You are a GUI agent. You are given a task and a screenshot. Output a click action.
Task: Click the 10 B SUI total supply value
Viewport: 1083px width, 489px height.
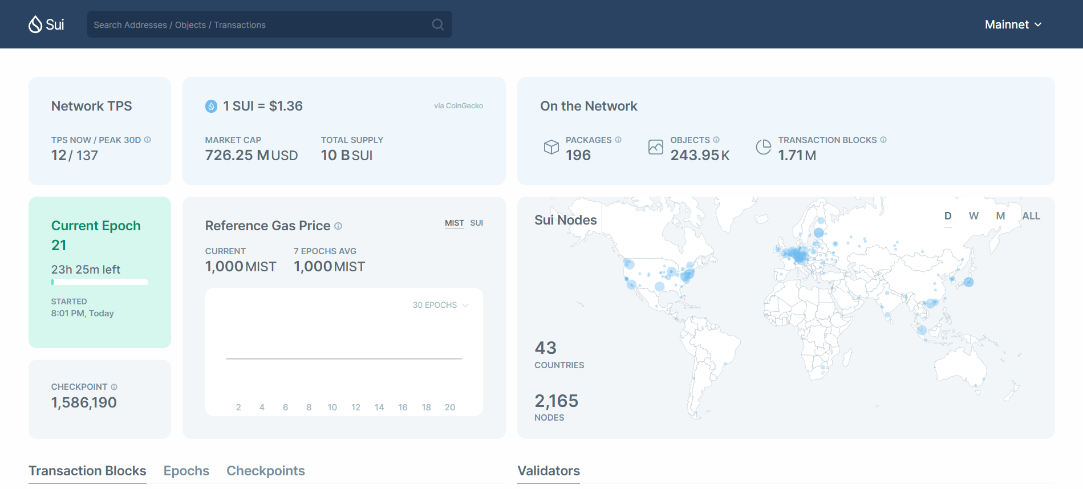pyautogui.click(x=347, y=156)
